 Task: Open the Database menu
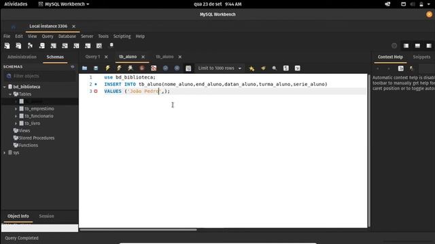(x=67, y=36)
